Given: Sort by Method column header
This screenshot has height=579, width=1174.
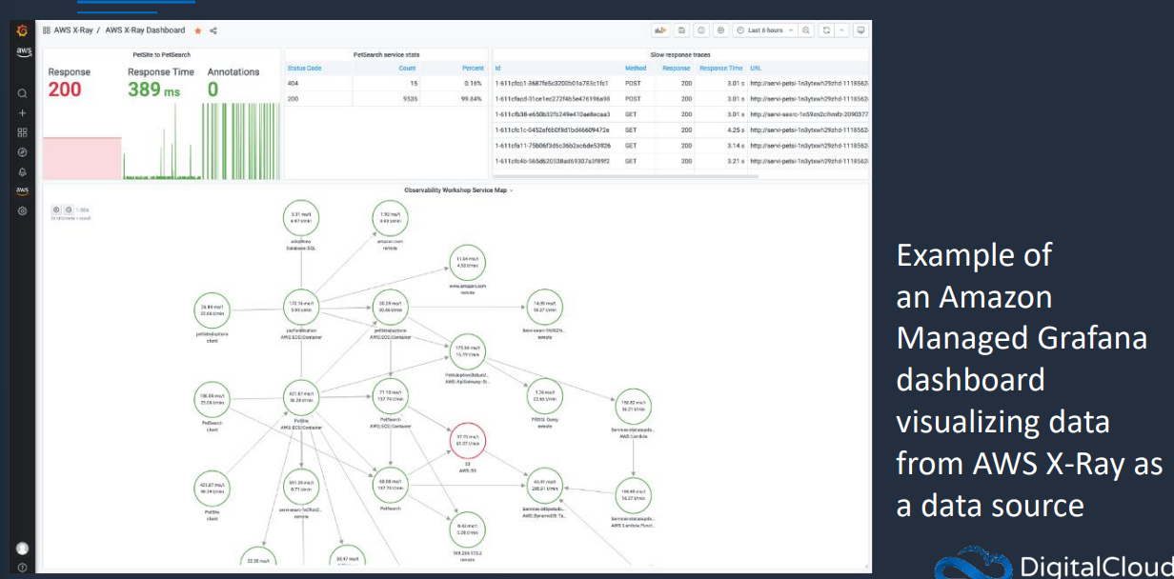Looking at the screenshot, I should [x=636, y=69].
